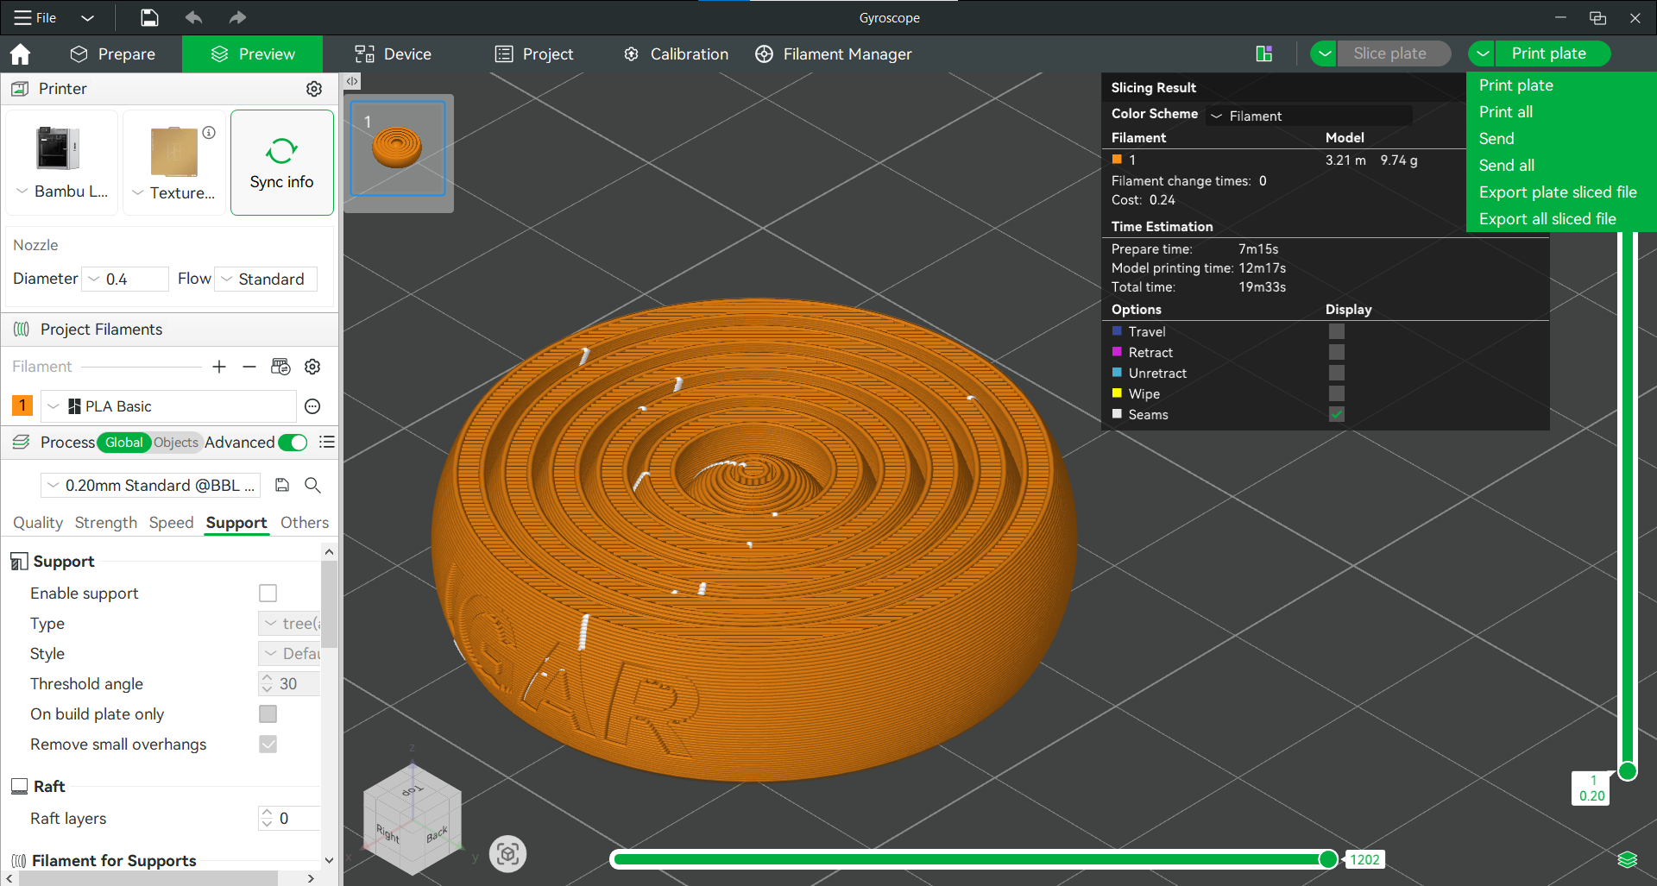1657x886 pixels.
Task: Click the vertical layer slider handle
Action: point(1628,771)
